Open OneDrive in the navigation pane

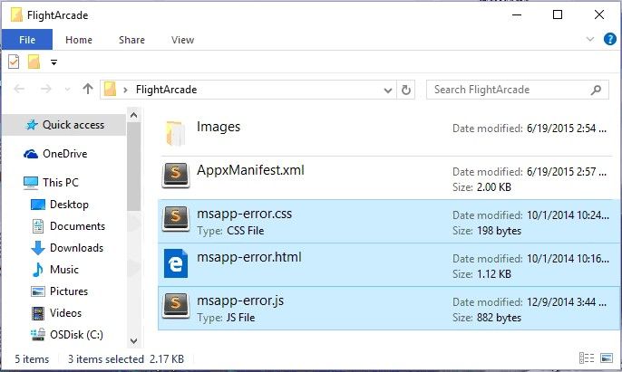[64, 154]
